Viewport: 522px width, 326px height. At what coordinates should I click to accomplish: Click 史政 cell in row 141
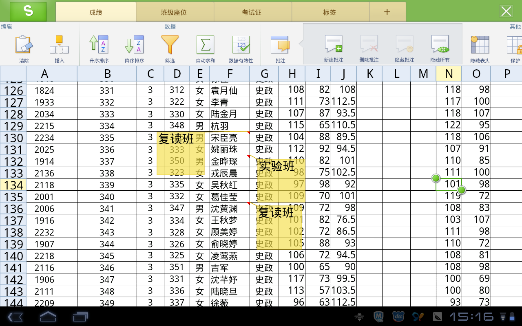[x=264, y=267]
